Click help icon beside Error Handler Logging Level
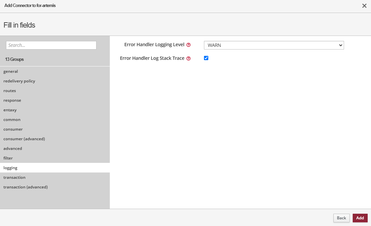This screenshot has width=371, height=226. pyautogui.click(x=189, y=45)
